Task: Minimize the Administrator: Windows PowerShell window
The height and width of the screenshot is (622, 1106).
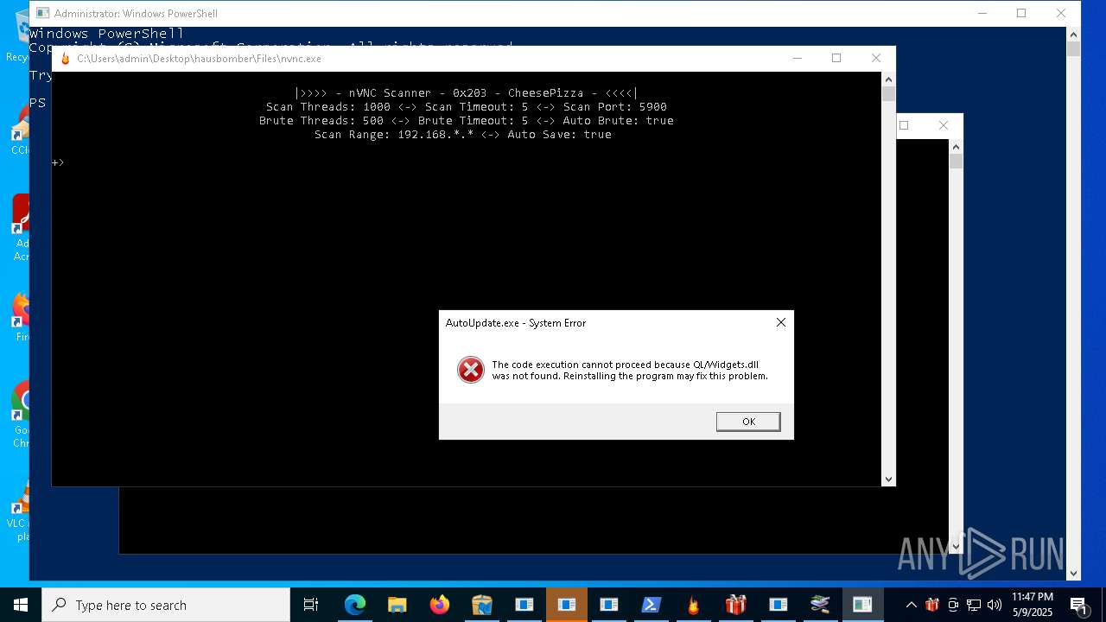Action: 982,13
